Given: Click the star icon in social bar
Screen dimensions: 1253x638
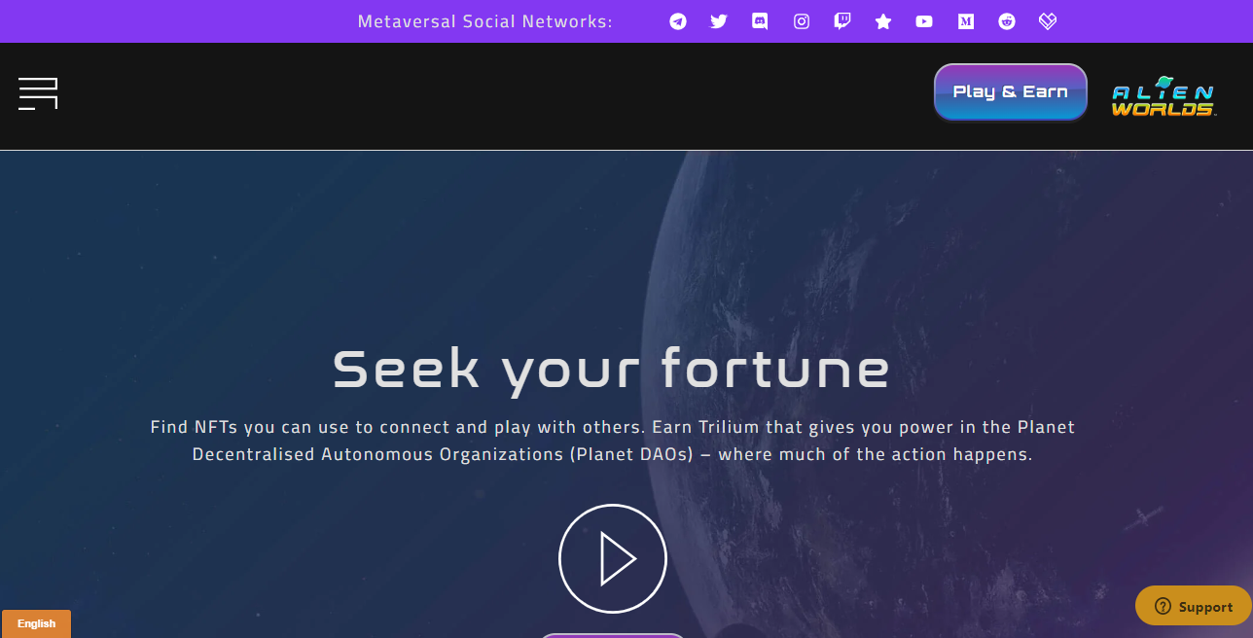Looking at the screenshot, I should pos(883,21).
